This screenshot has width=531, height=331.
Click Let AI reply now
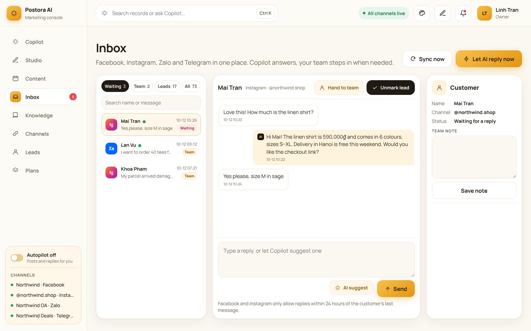click(489, 59)
